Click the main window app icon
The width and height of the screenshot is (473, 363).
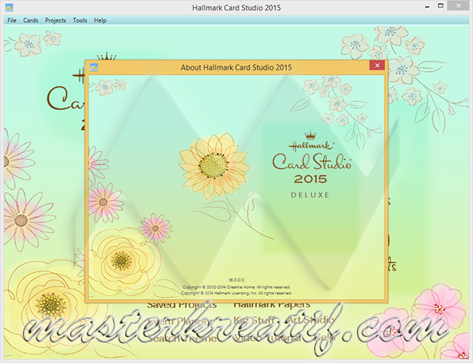(9, 7)
